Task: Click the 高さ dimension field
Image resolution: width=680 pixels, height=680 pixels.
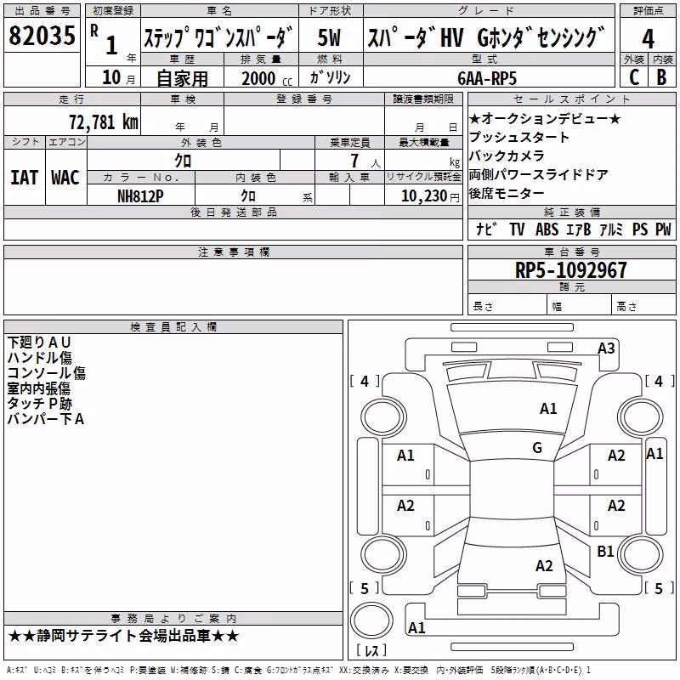Action: (644, 306)
